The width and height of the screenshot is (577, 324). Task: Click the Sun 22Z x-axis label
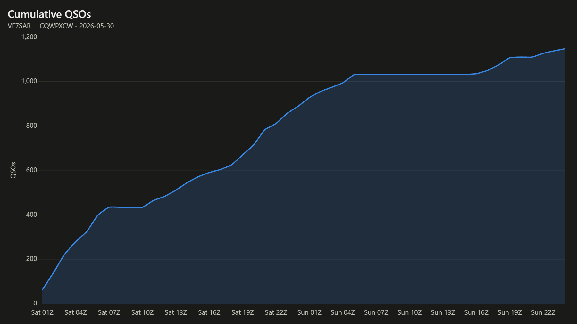pyautogui.click(x=543, y=312)
